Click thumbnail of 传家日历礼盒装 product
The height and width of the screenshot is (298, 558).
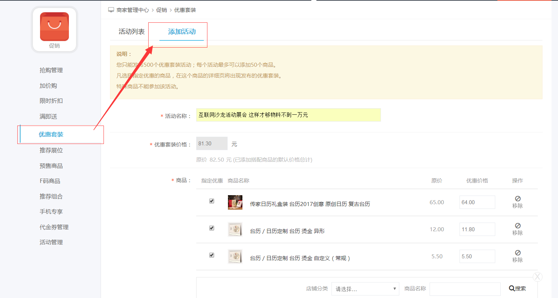coord(235,202)
